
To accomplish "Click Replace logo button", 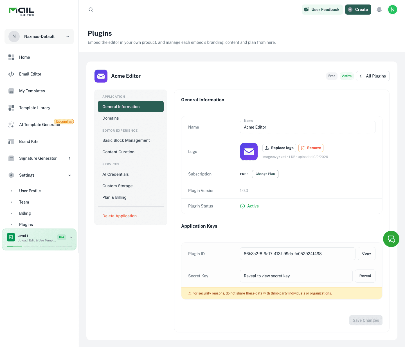I will [x=279, y=148].
